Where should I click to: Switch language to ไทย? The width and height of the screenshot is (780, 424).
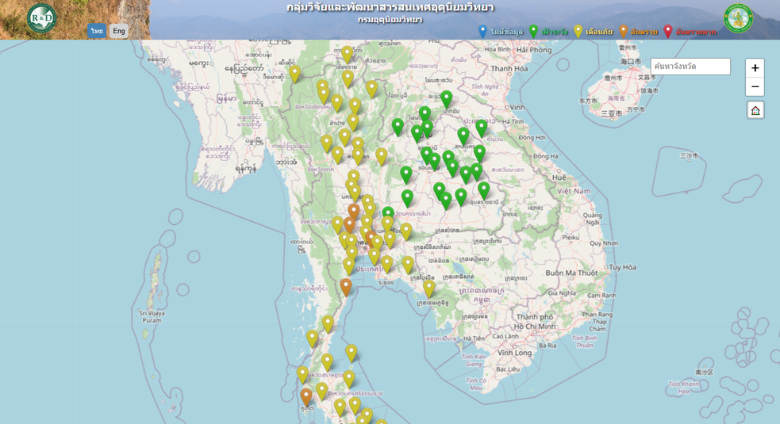pyautogui.click(x=97, y=31)
